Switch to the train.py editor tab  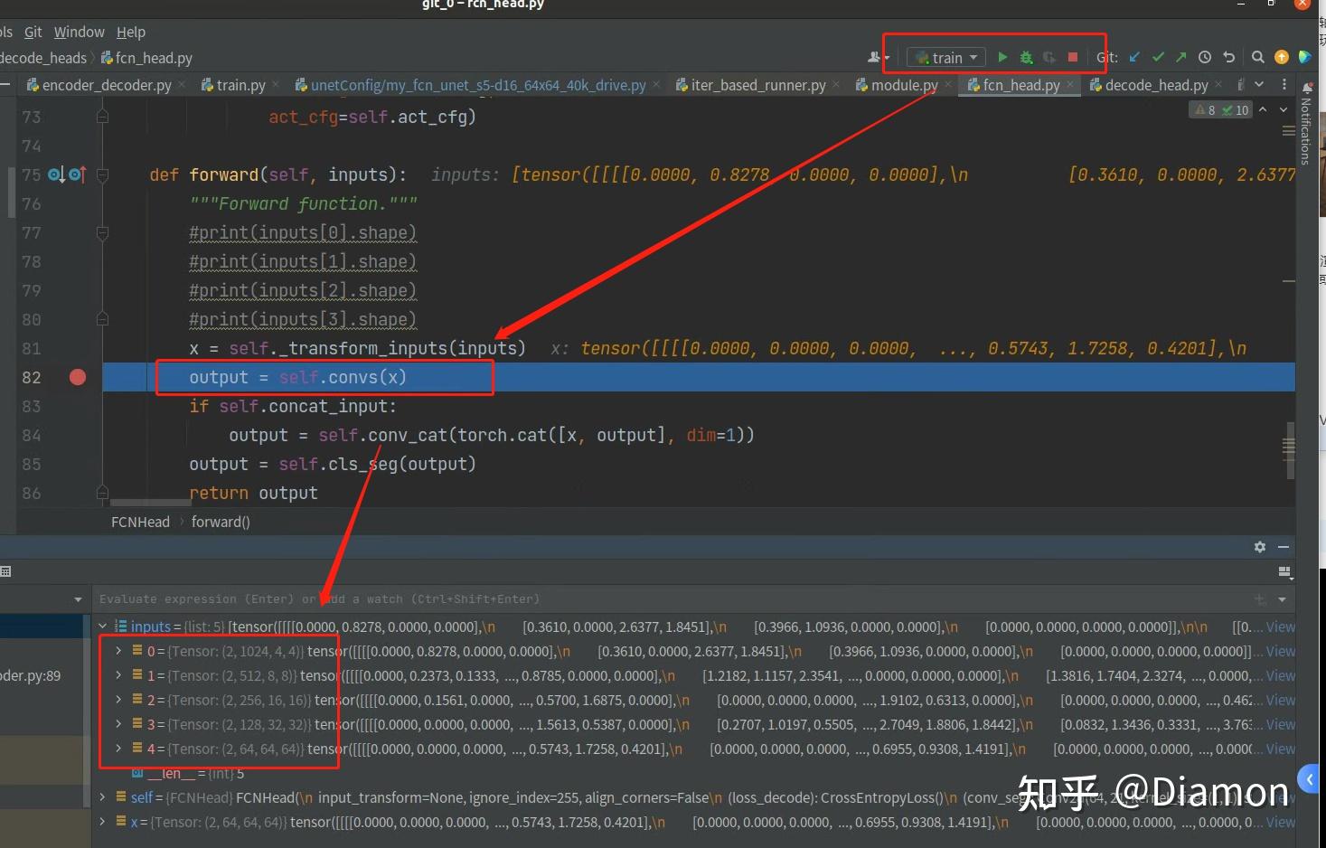239,85
